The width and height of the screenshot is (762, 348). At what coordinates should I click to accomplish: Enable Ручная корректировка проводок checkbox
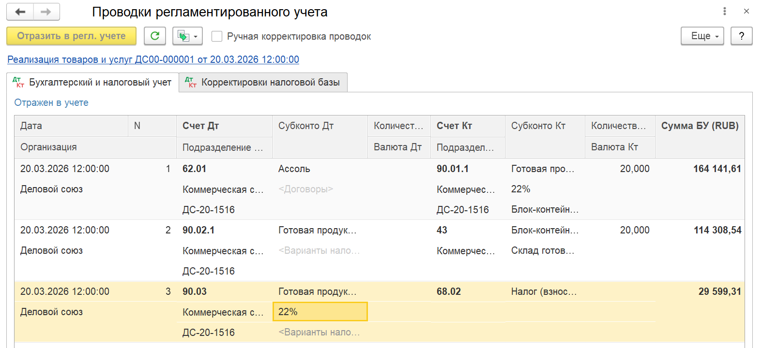(217, 36)
